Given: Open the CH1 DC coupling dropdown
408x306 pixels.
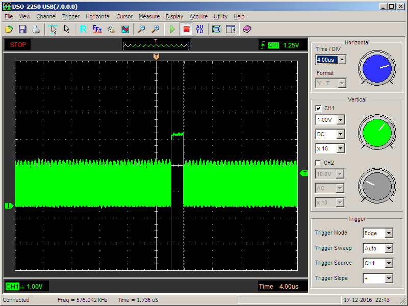Looking at the screenshot, I should [x=340, y=134].
